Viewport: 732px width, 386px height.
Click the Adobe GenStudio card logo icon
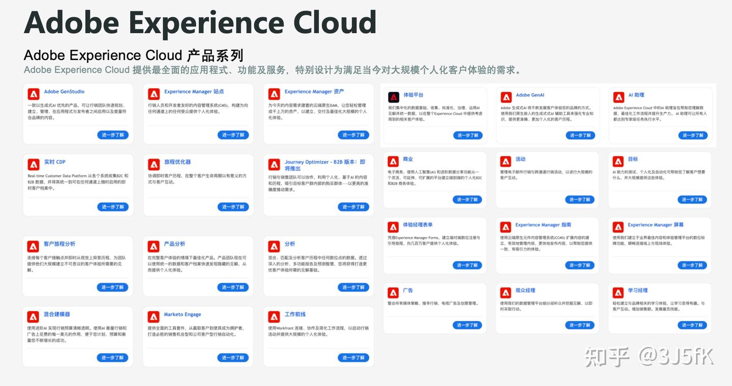pyautogui.click(x=34, y=94)
